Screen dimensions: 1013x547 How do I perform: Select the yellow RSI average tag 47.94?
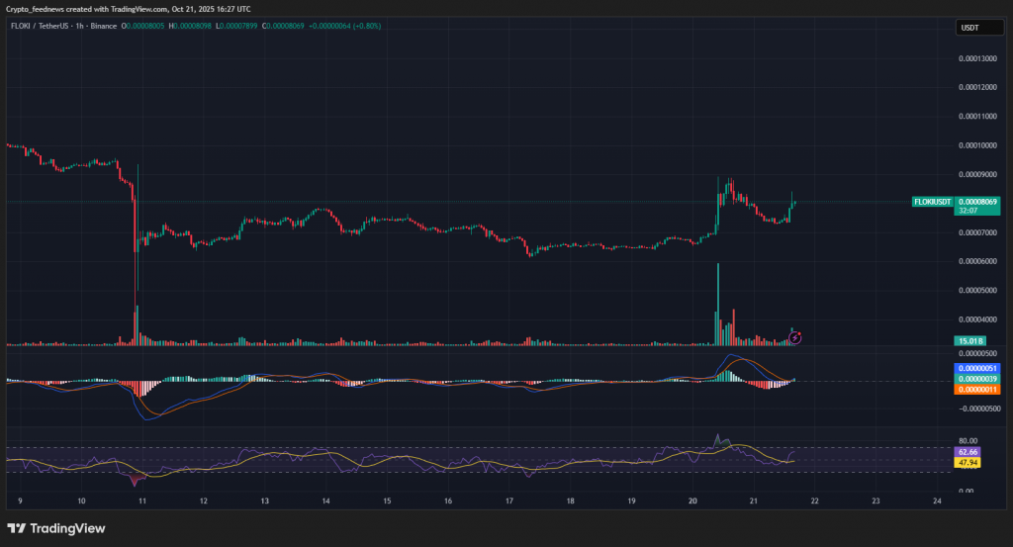[967, 463]
